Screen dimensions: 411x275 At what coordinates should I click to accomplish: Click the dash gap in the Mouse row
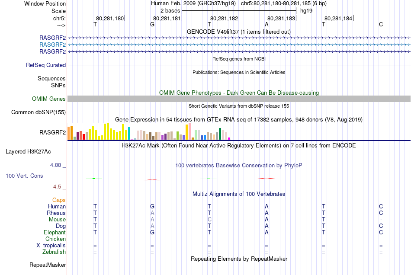tap(381, 220)
